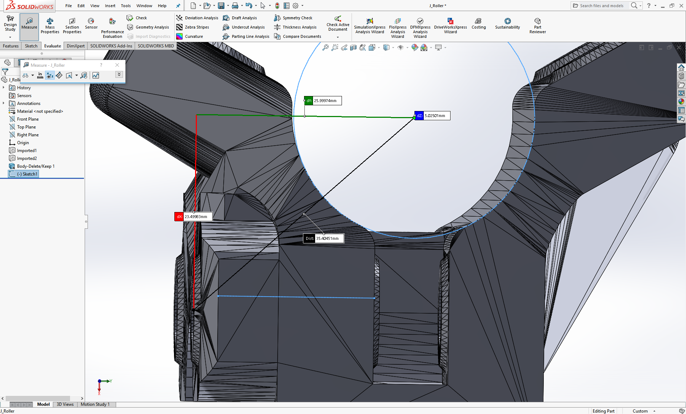The image size is (686, 414).
Task: Open the Motion Study 1 tab
Action: [95, 404]
